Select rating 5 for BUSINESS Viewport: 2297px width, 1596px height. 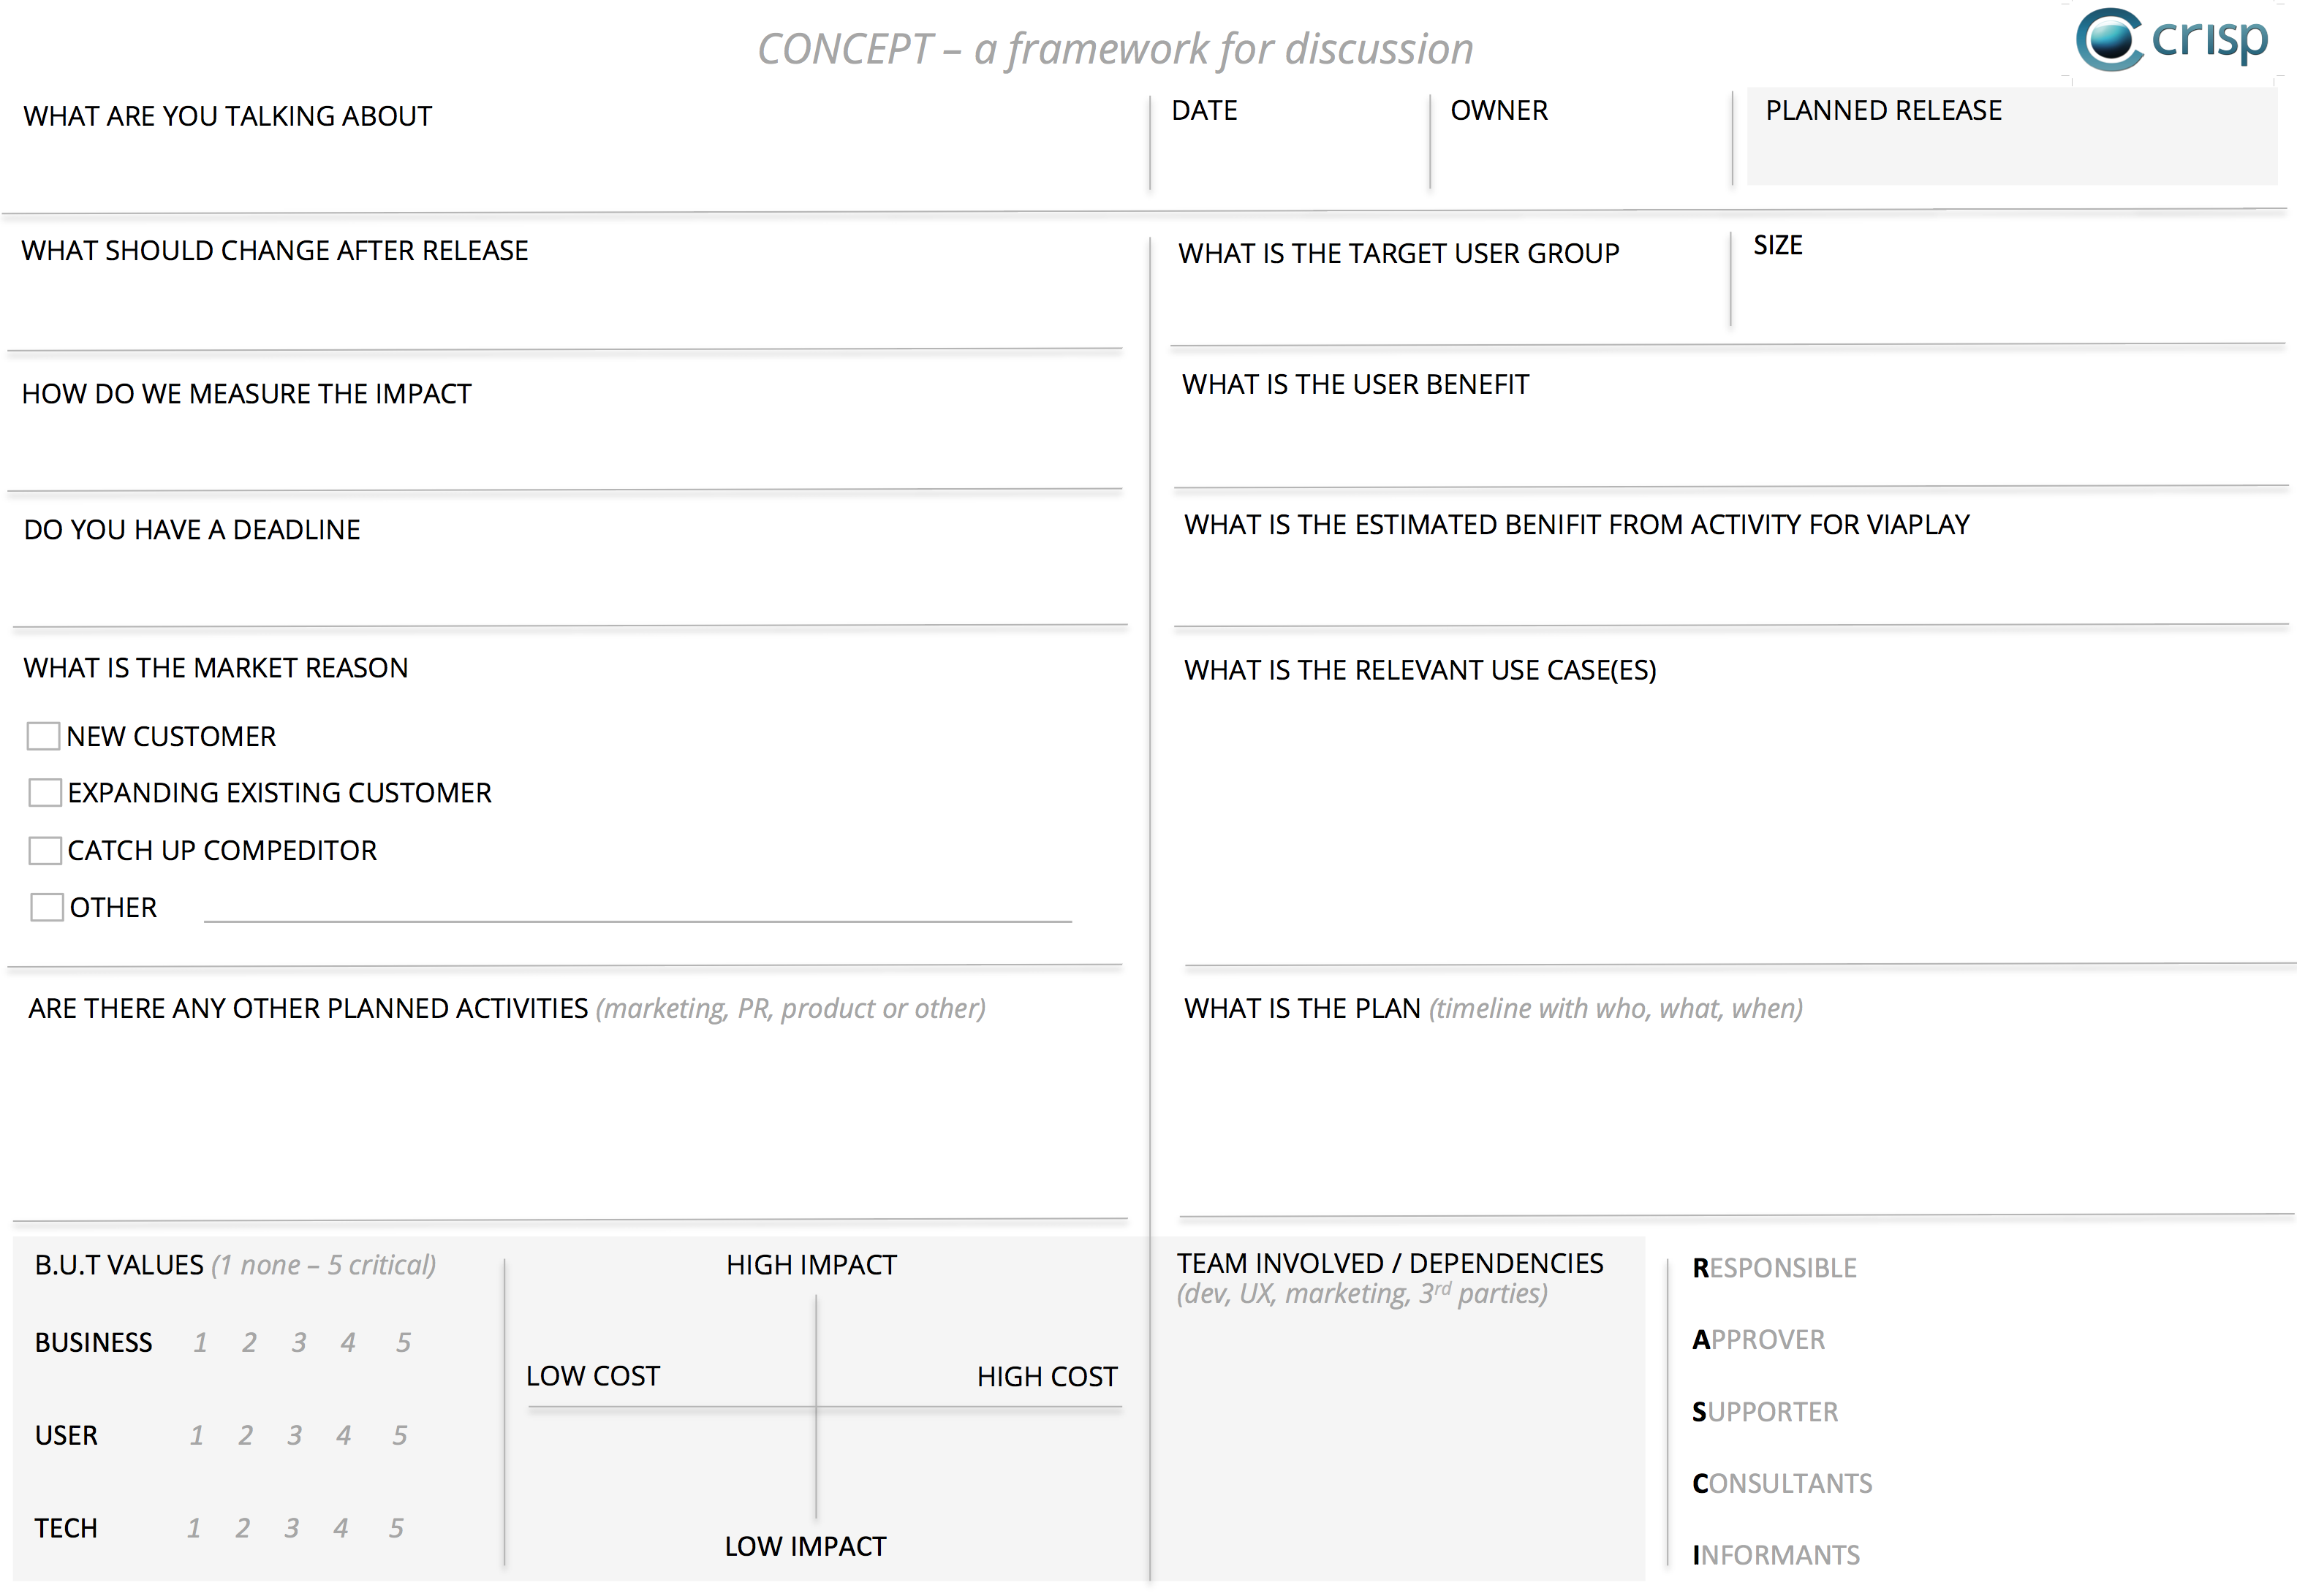pos(403,1342)
